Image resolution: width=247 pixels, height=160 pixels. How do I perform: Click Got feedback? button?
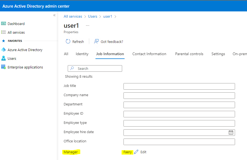point(109,42)
